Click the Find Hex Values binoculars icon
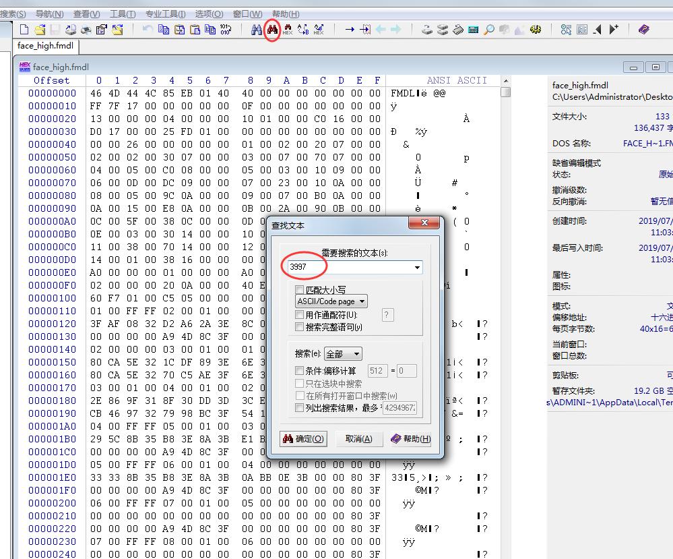 (288, 30)
